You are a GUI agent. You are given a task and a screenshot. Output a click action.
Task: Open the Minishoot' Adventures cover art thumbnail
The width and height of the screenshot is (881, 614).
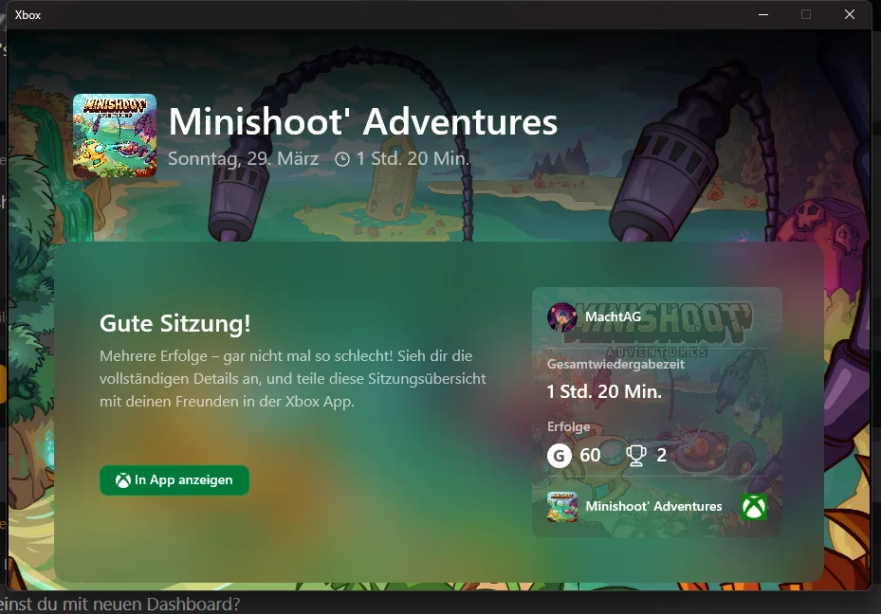click(115, 135)
